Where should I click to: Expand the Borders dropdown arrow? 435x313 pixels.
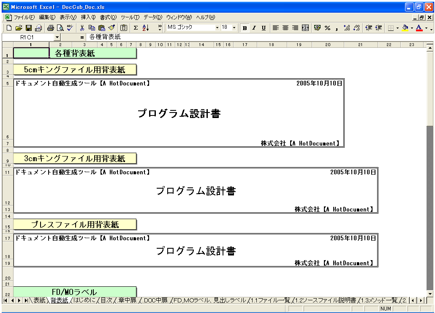tap(397, 28)
